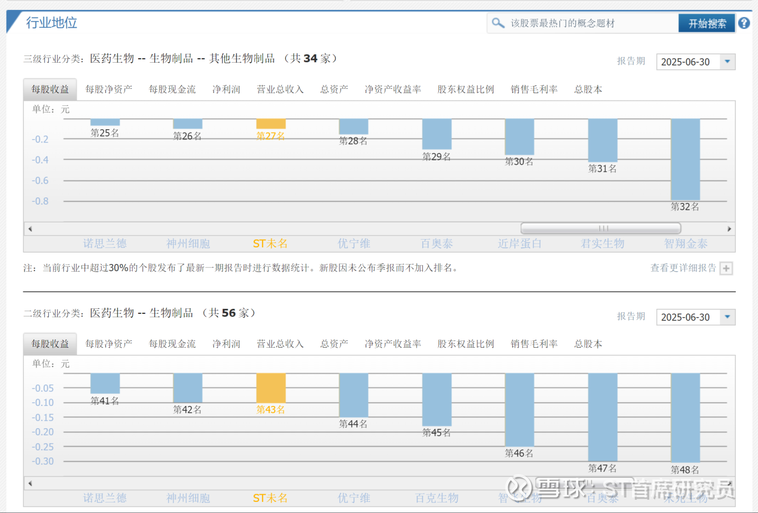Screen dimensions: 758x513
Task: Select 营业总收入 tab in the 三级行业 chart
Action: [280, 89]
